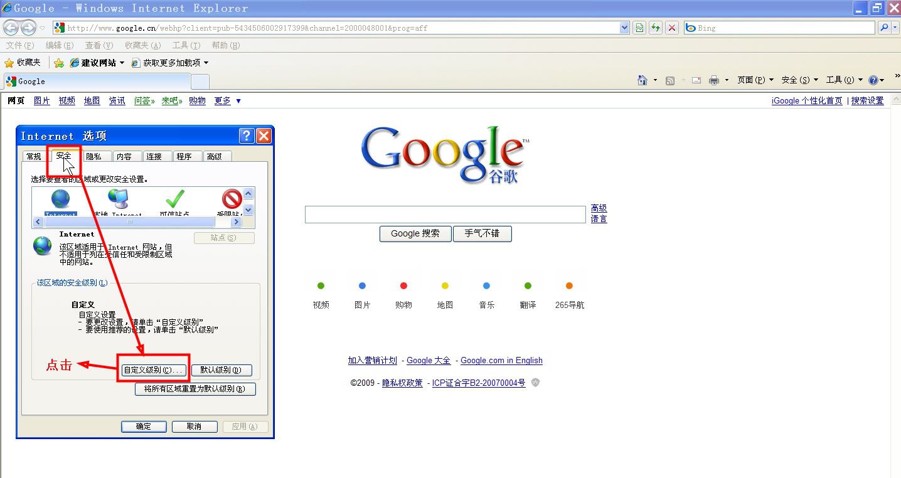Click the 地图 link in Google's top bar
Screen dimensions: 901x478
click(x=92, y=100)
